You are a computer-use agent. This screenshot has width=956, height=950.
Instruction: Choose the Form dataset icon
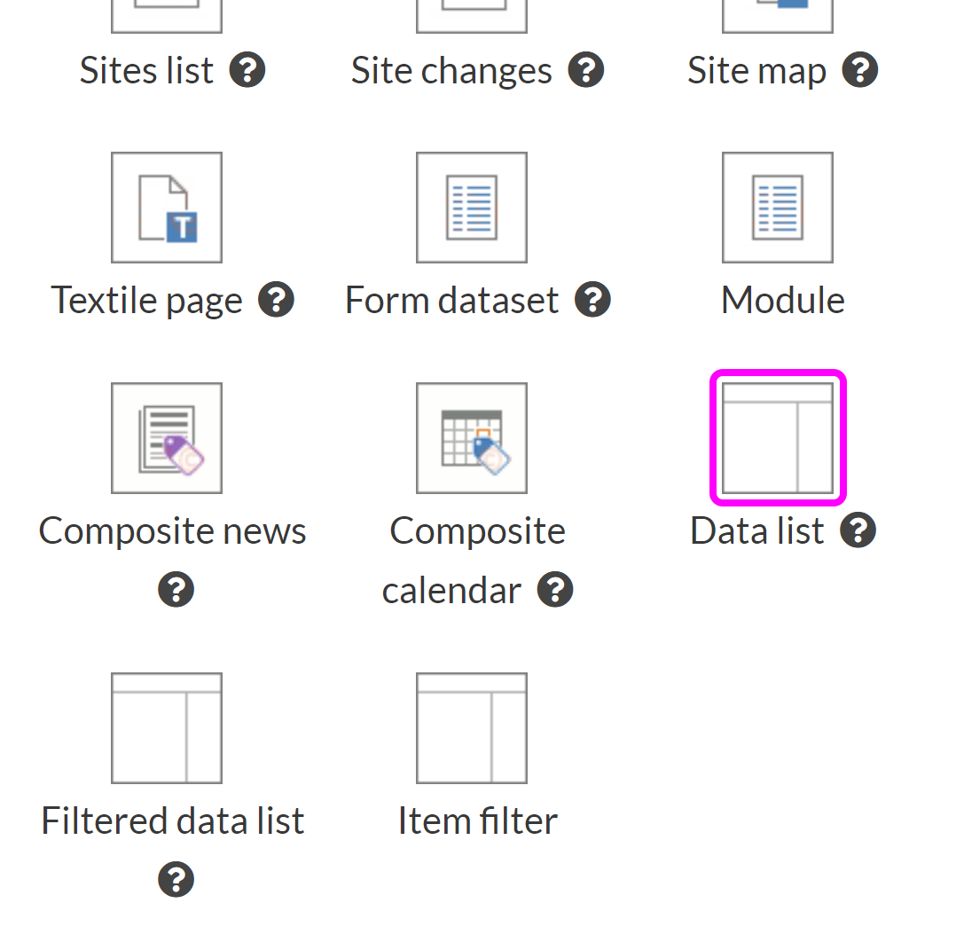coord(472,208)
